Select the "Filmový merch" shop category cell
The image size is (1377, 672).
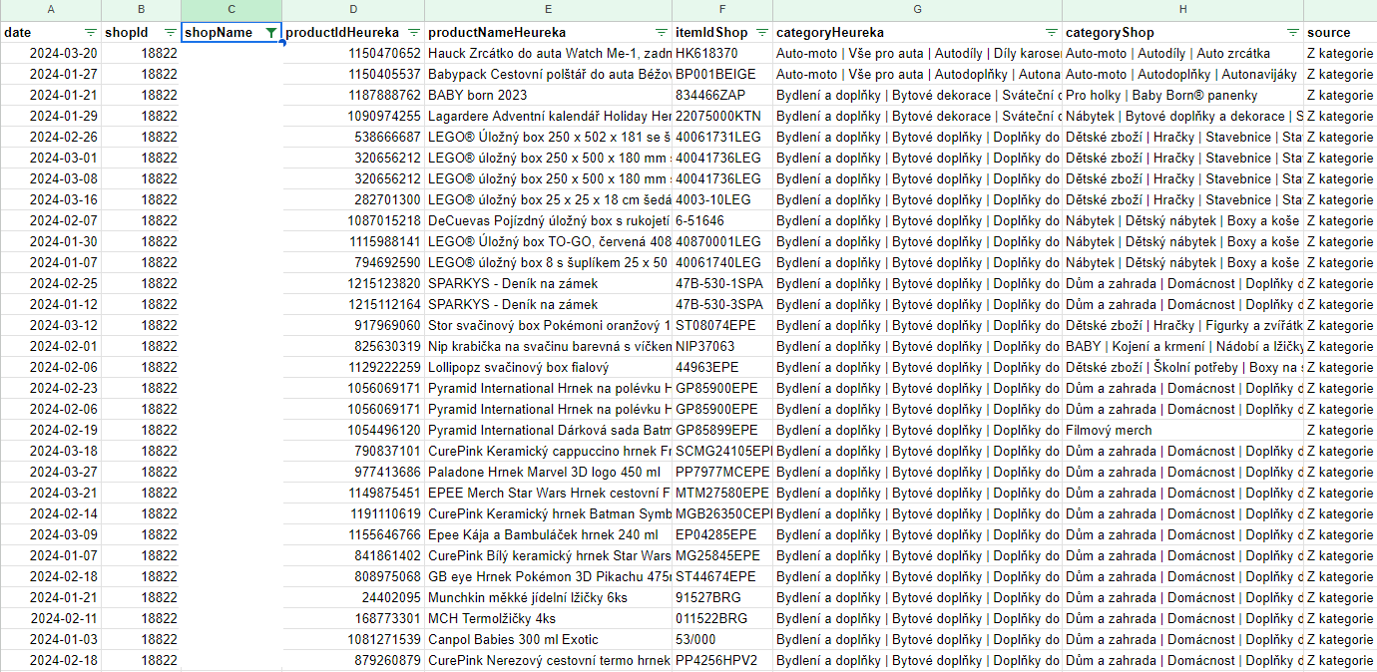click(1182, 431)
